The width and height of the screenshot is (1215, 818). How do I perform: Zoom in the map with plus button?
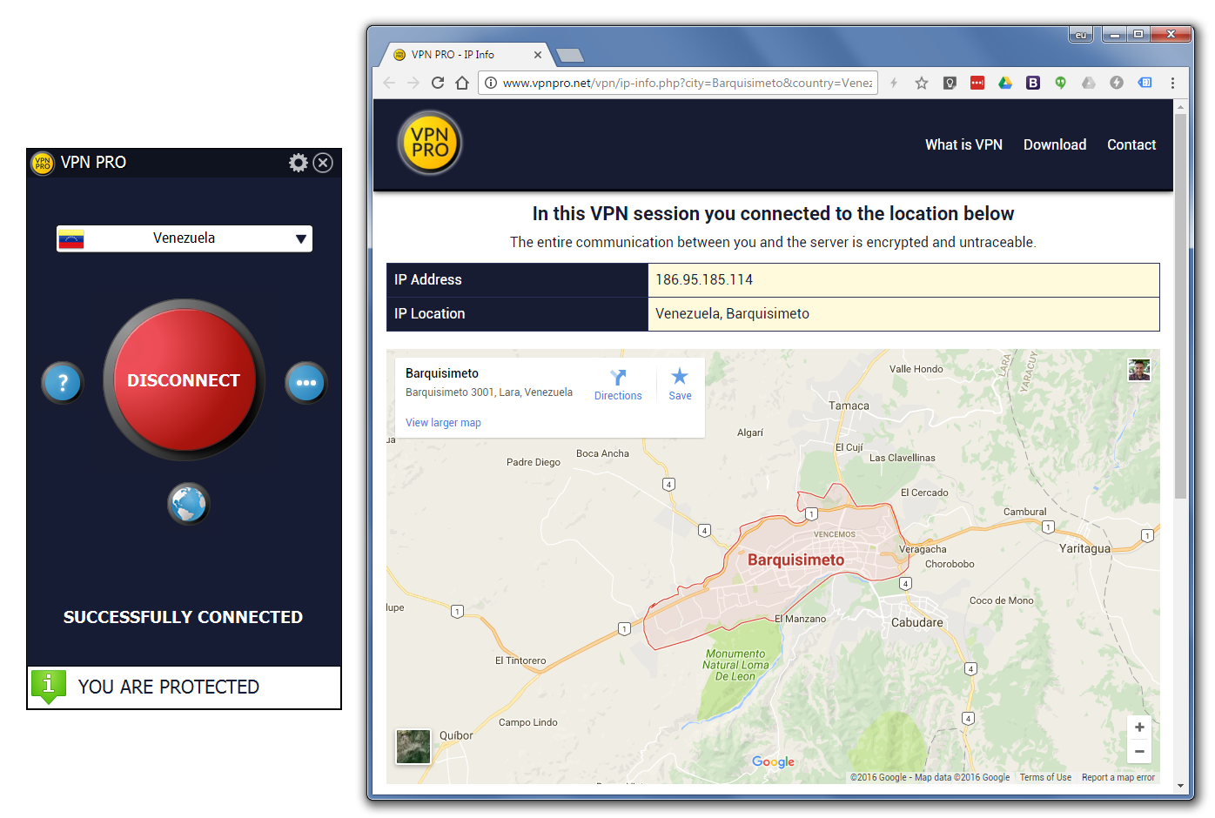pos(1139,727)
